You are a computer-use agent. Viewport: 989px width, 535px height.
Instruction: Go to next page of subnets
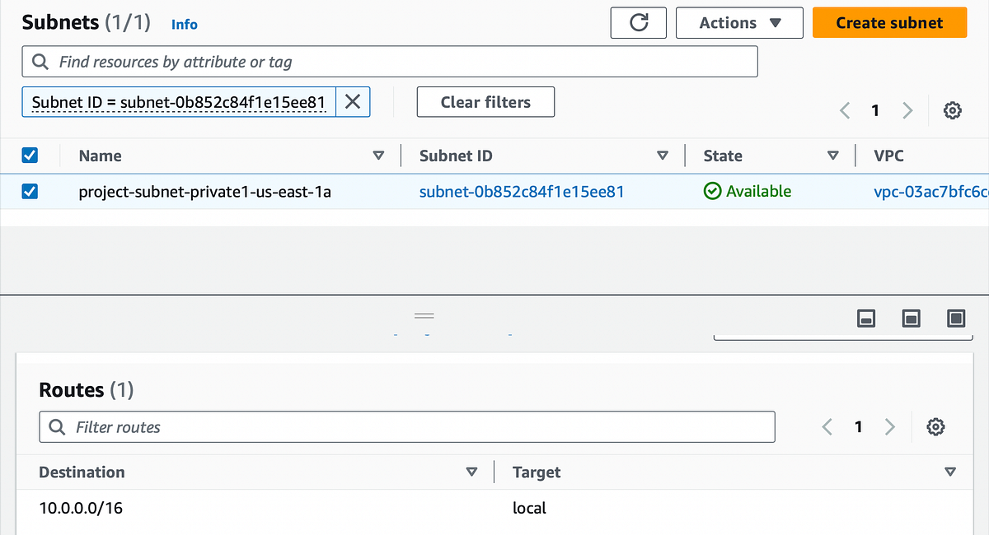(907, 109)
